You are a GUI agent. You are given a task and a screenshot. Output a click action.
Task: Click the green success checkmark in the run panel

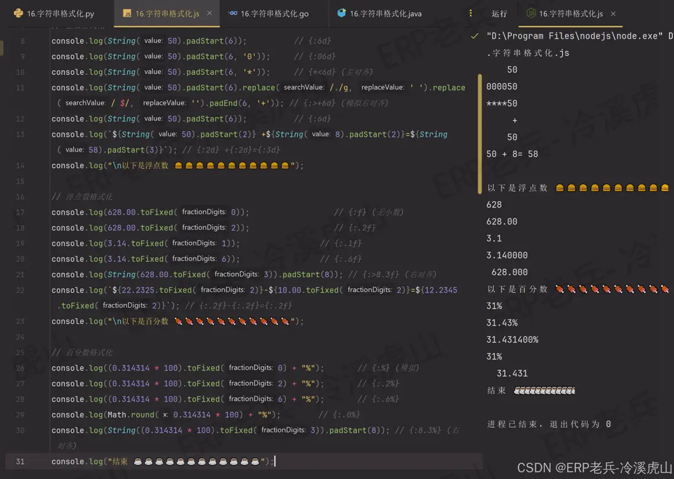tap(474, 36)
